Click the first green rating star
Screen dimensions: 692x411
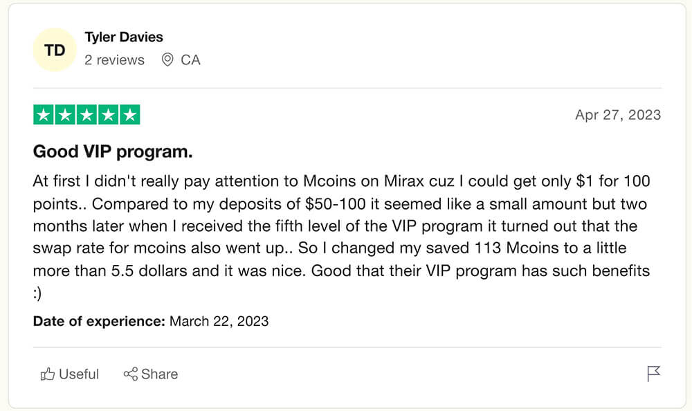point(44,115)
